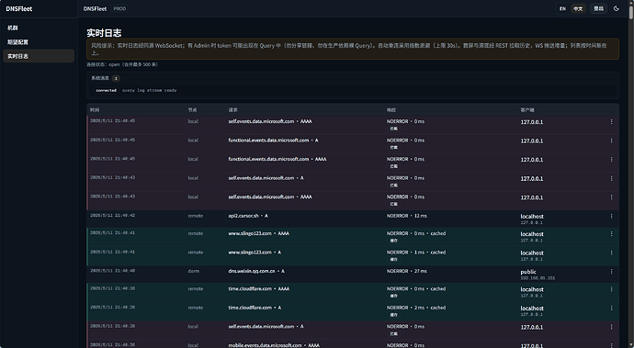Switch language to EN

tap(562, 8)
